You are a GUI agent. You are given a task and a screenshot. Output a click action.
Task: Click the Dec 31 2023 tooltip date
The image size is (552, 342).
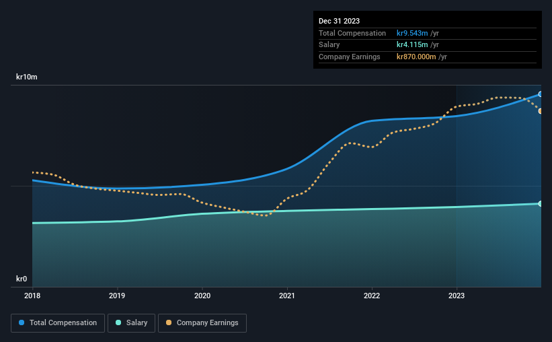tap(339, 21)
